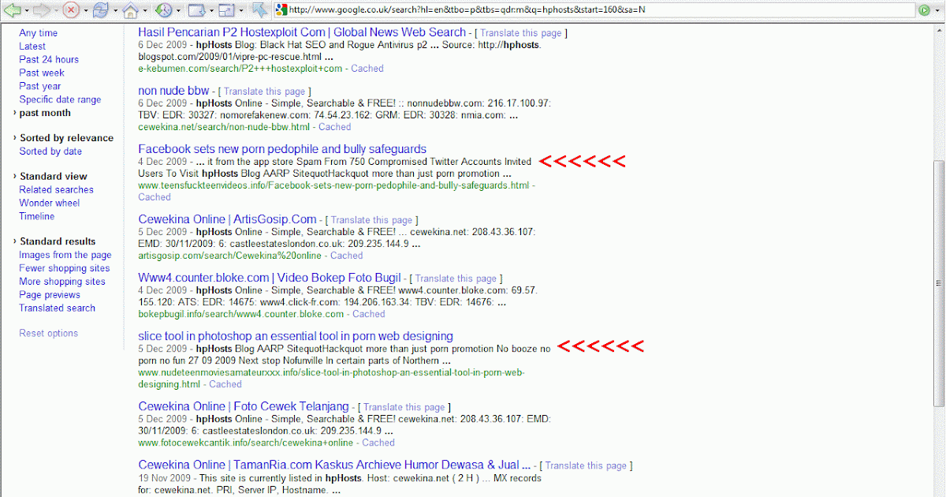
Task: Go back with the green Back arrow
Action: click(12, 10)
